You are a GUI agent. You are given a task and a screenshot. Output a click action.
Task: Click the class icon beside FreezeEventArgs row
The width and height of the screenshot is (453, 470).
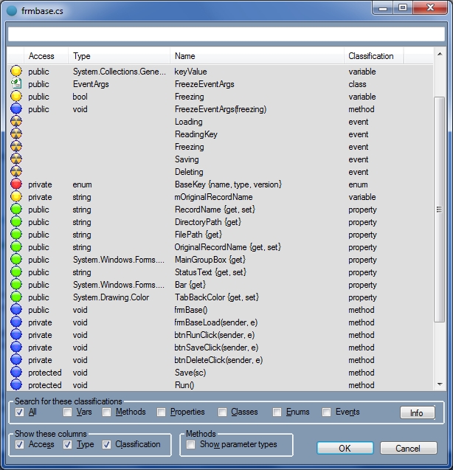[16, 84]
